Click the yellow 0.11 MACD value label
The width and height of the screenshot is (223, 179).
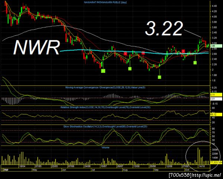coord(216,95)
